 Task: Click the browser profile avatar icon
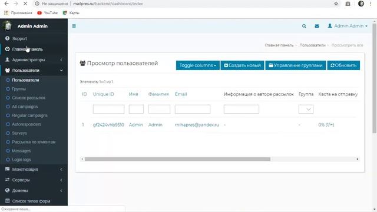point(361,4)
